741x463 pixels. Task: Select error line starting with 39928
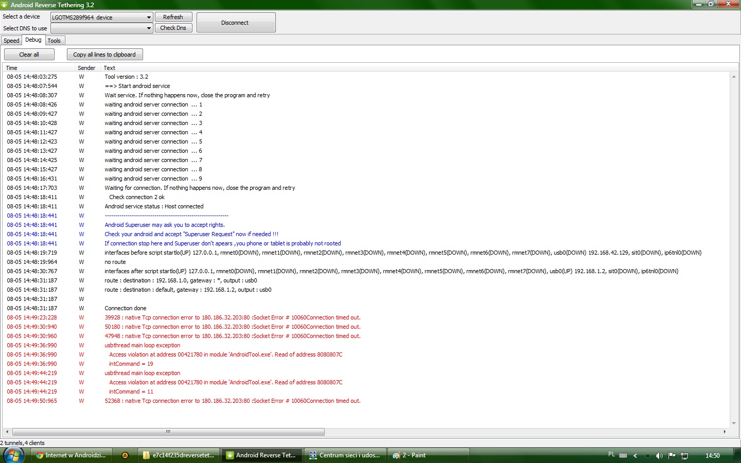coord(233,317)
